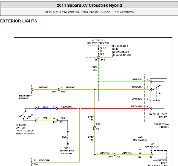
Task: Click 'GRN/BLU' label at relay terminal 1
Action: click(137, 79)
